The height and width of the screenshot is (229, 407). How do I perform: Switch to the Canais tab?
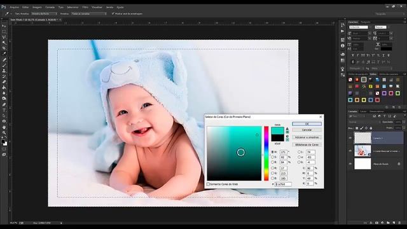tap(363, 111)
